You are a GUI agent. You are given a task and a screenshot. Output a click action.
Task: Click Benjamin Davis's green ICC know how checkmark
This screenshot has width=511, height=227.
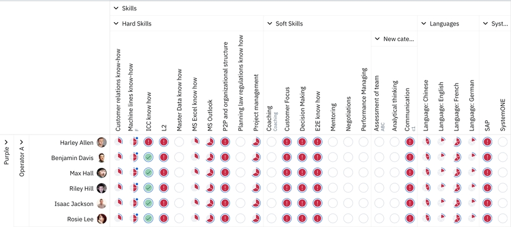148,157
